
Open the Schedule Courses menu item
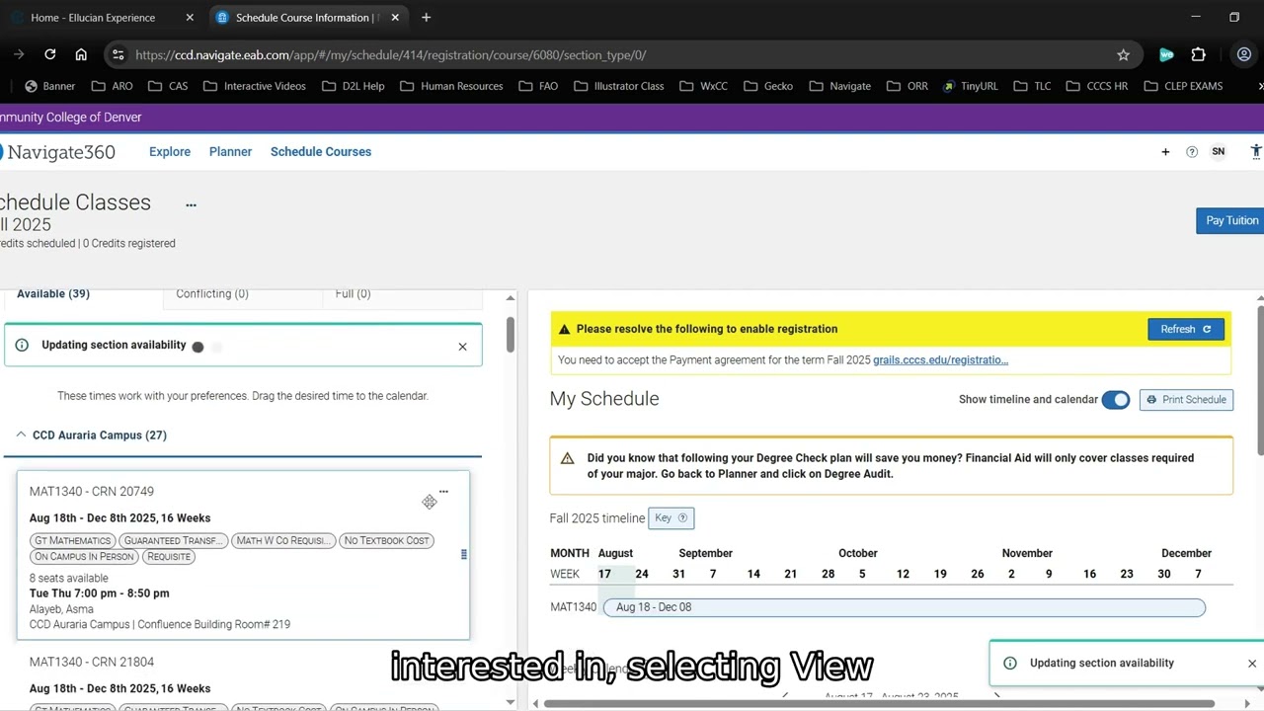(x=321, y=151)
